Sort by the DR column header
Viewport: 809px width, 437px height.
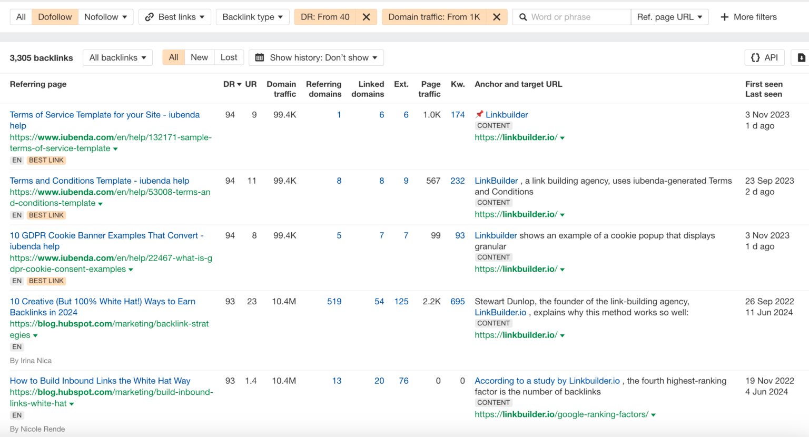(232, 84)
